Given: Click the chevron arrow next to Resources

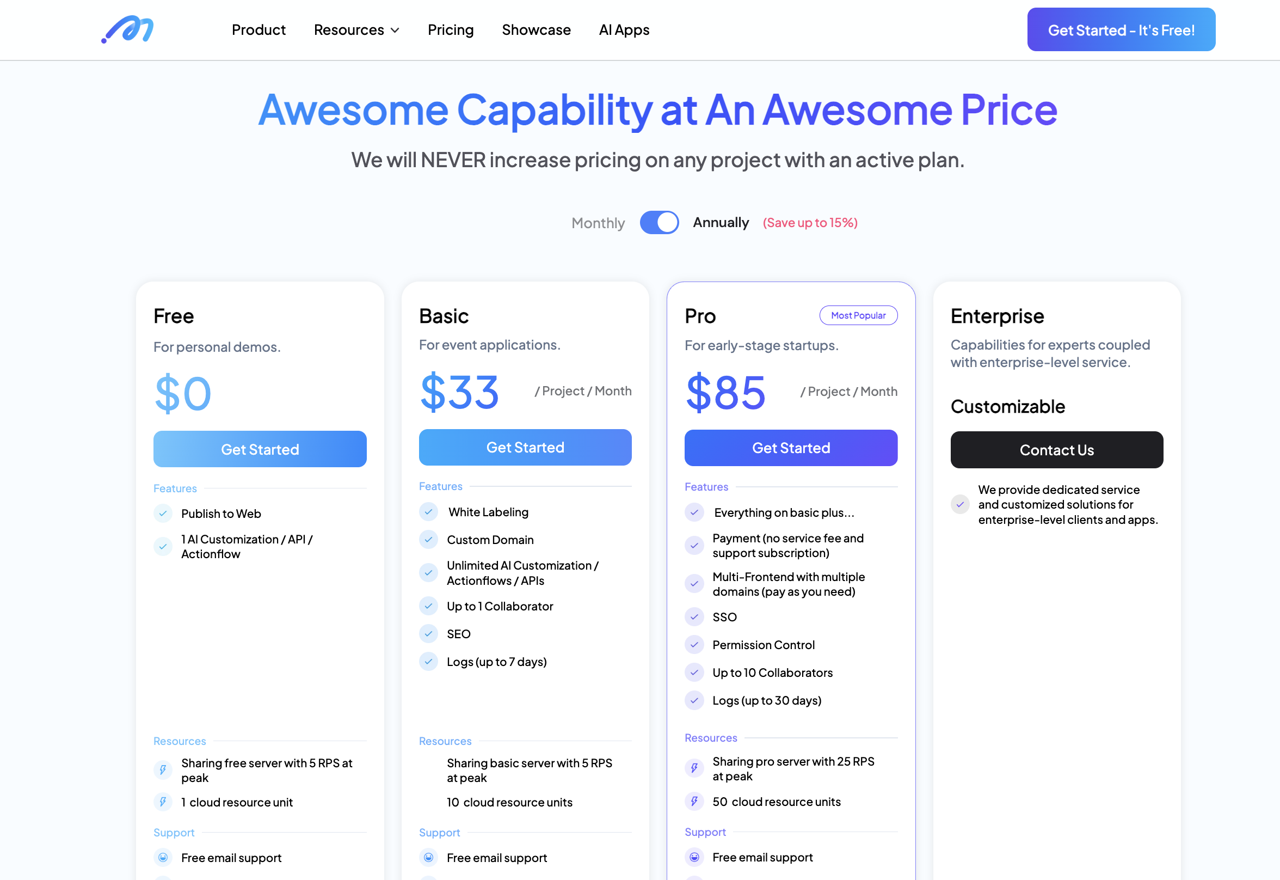Looking at the screenshot, I should (395, 30).
